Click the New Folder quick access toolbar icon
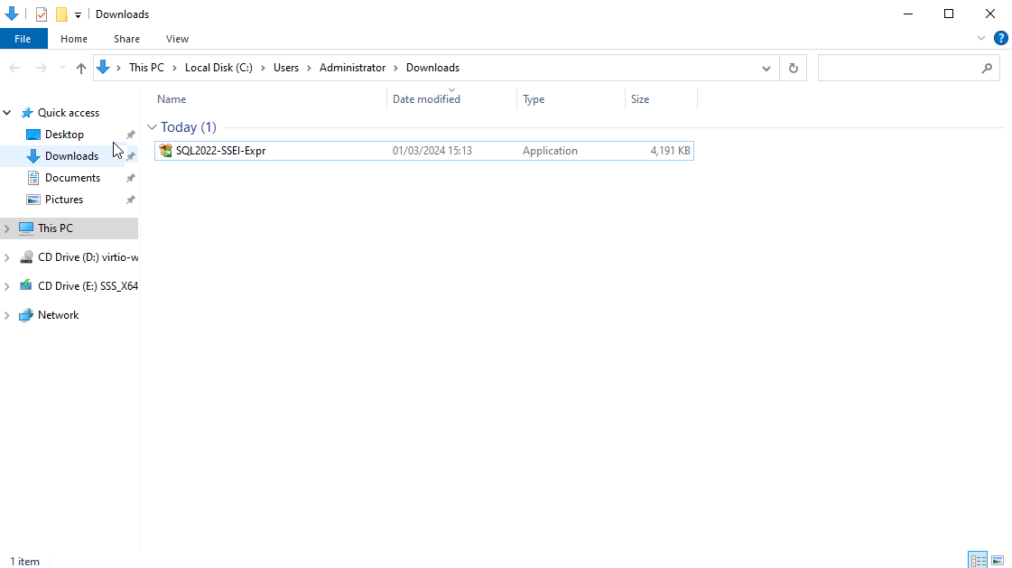 61,14
